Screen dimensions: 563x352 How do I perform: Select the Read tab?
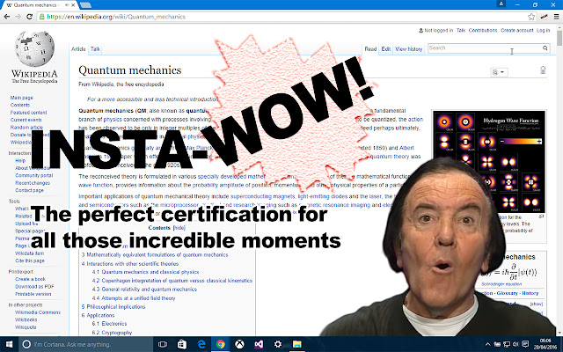click(x=370, y=49)
